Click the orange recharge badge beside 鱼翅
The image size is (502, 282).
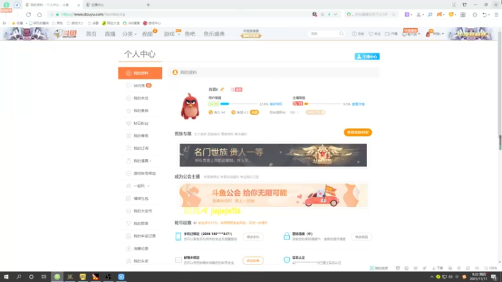254,112
